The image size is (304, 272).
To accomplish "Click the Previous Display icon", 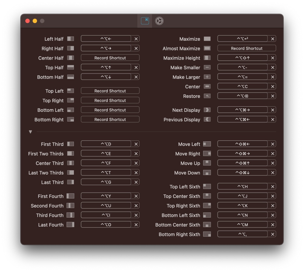I will (x=207, y=119).
